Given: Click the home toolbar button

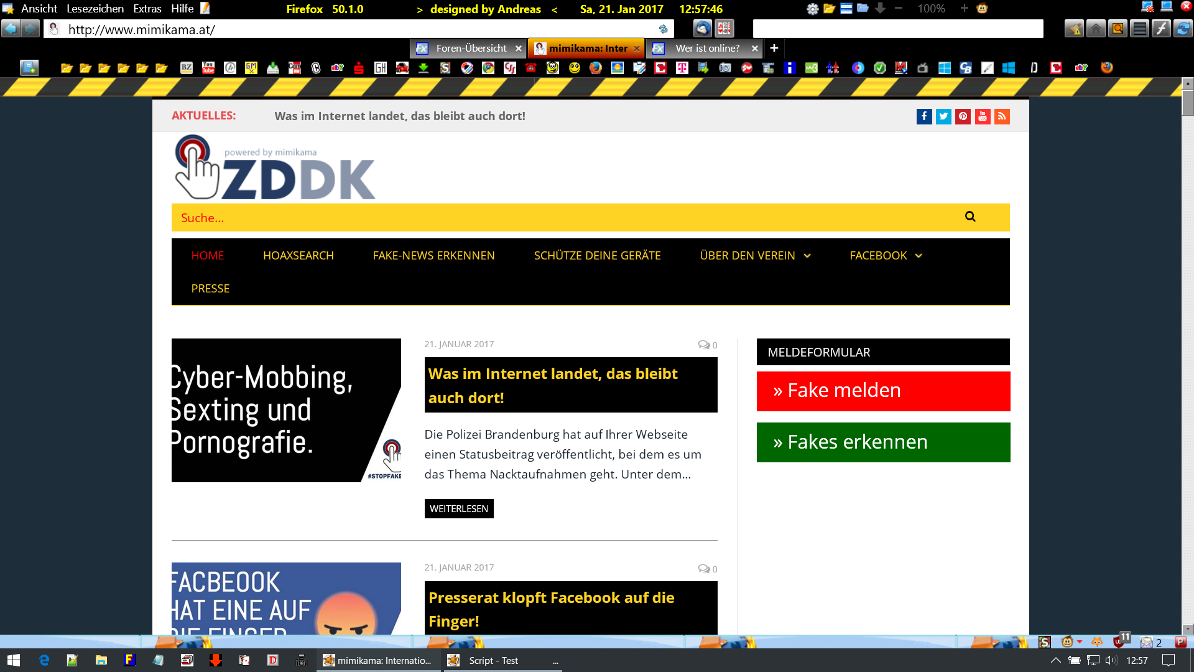Looking at the screenshot, I should [x=1096, y=29].
